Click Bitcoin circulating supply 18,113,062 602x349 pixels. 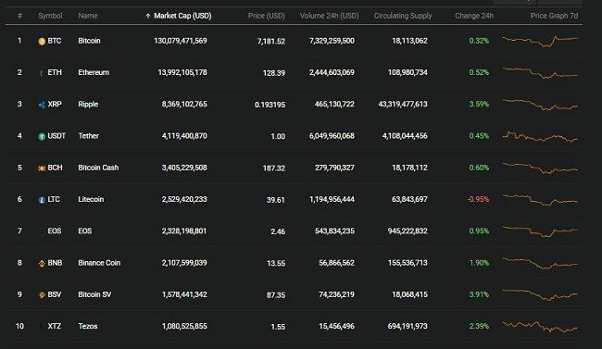coord(409,41)
